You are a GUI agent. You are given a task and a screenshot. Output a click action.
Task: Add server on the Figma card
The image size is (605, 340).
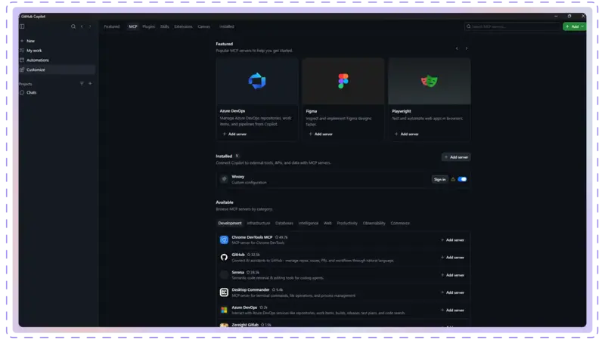point(321,134)
